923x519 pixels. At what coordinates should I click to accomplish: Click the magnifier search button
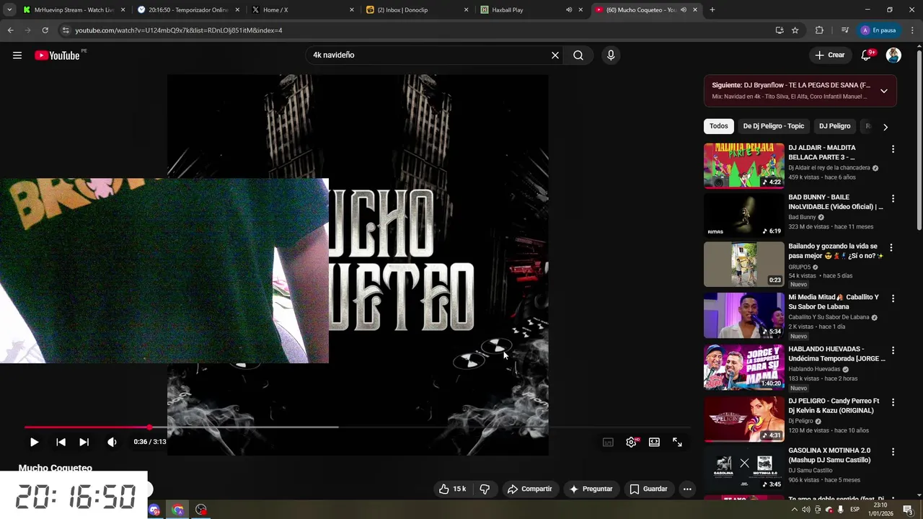[578, 56]
